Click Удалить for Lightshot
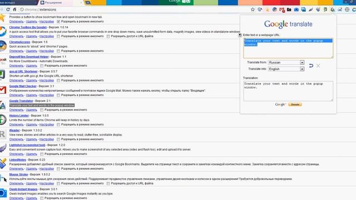Image resolution: width=356 pixels, height=200 pixels. (31, 154)
